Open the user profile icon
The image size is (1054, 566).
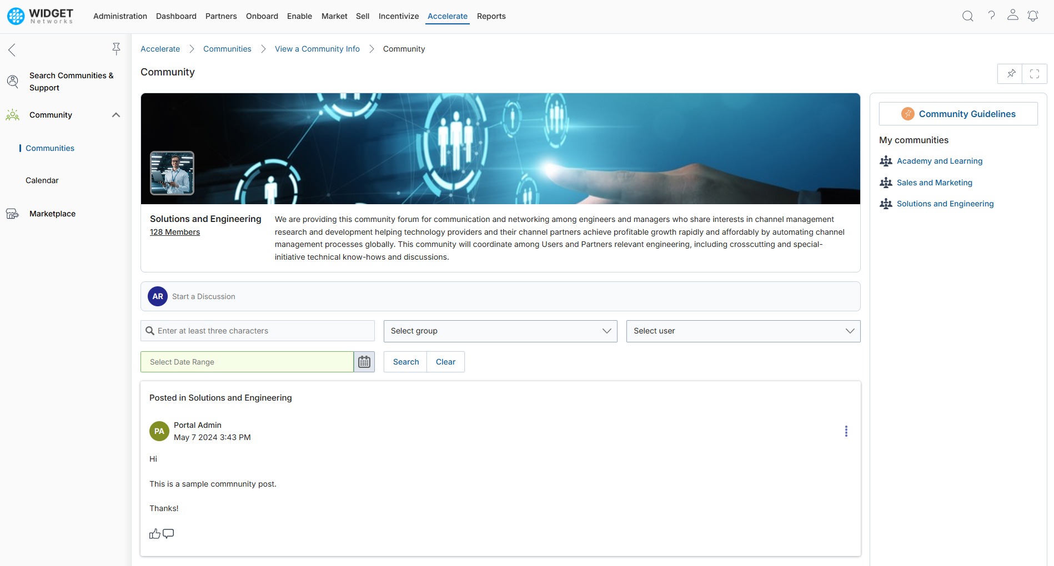[x=1012, y=16]
